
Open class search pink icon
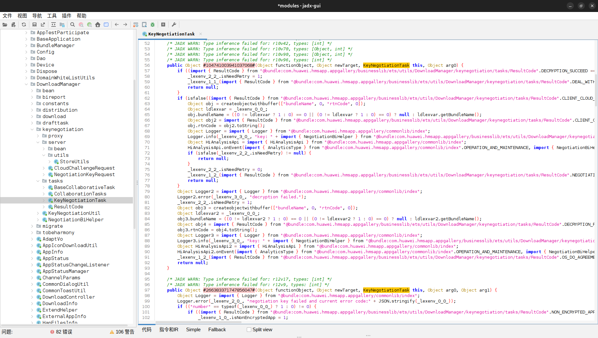pyautogui.click(x=81, y=25)
